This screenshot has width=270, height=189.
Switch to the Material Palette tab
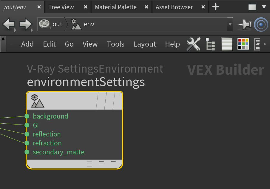116,7
